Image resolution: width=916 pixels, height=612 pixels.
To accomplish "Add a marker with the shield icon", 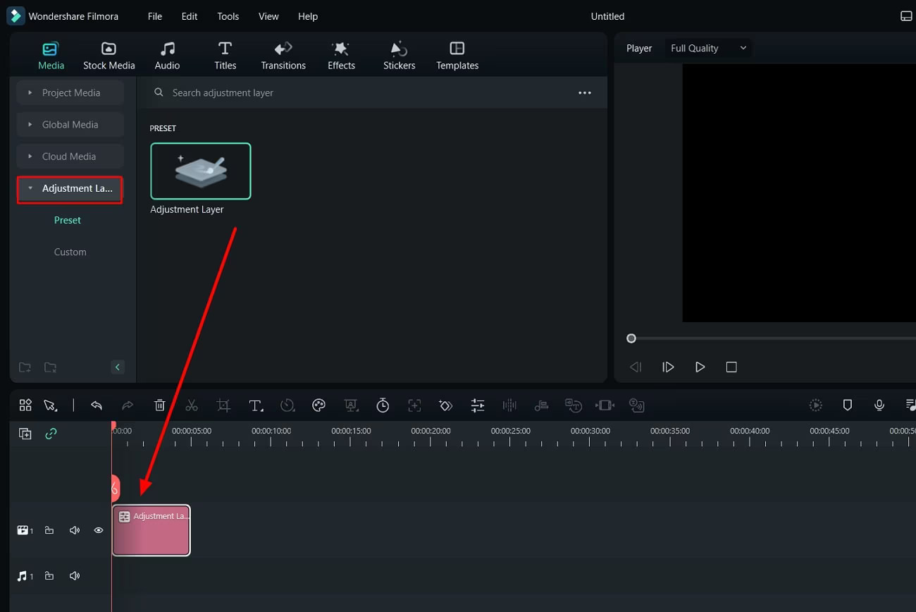I will click(x=848, y=405).
